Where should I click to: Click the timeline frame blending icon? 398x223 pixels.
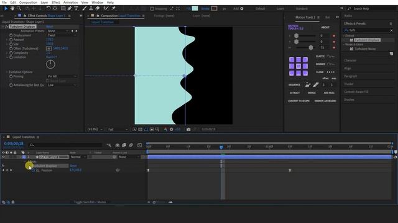pyautogui.click(x=124, y=145)
